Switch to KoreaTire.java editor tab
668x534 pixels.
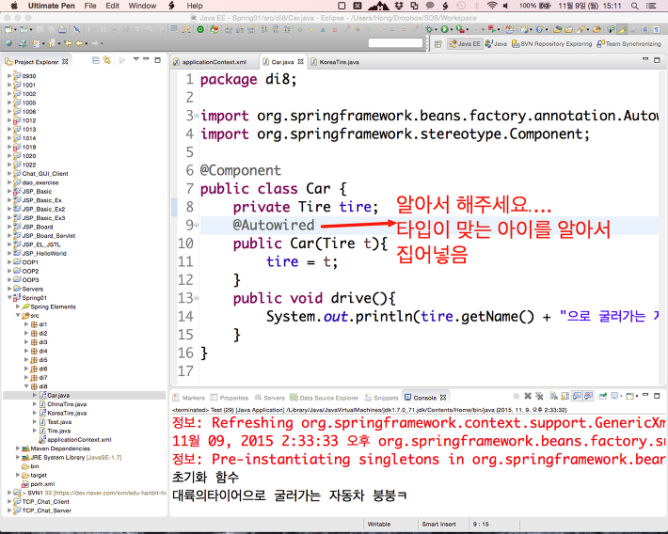pyautogui.click(x=339, y=62)
